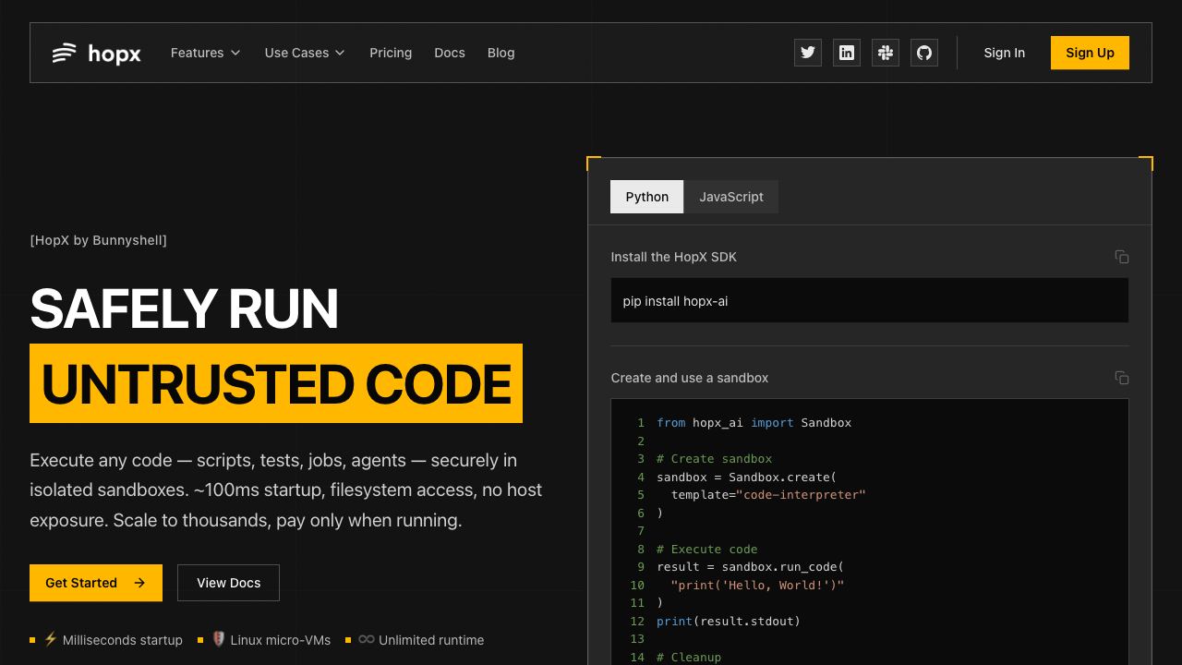The width and height of the screenshot is (1182, 665).
Task: Click the 'Unlimited runtime' feature text
Action: [431, 640]
